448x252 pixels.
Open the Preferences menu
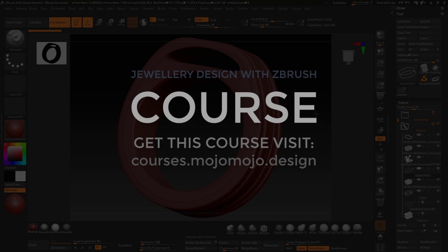188,8
